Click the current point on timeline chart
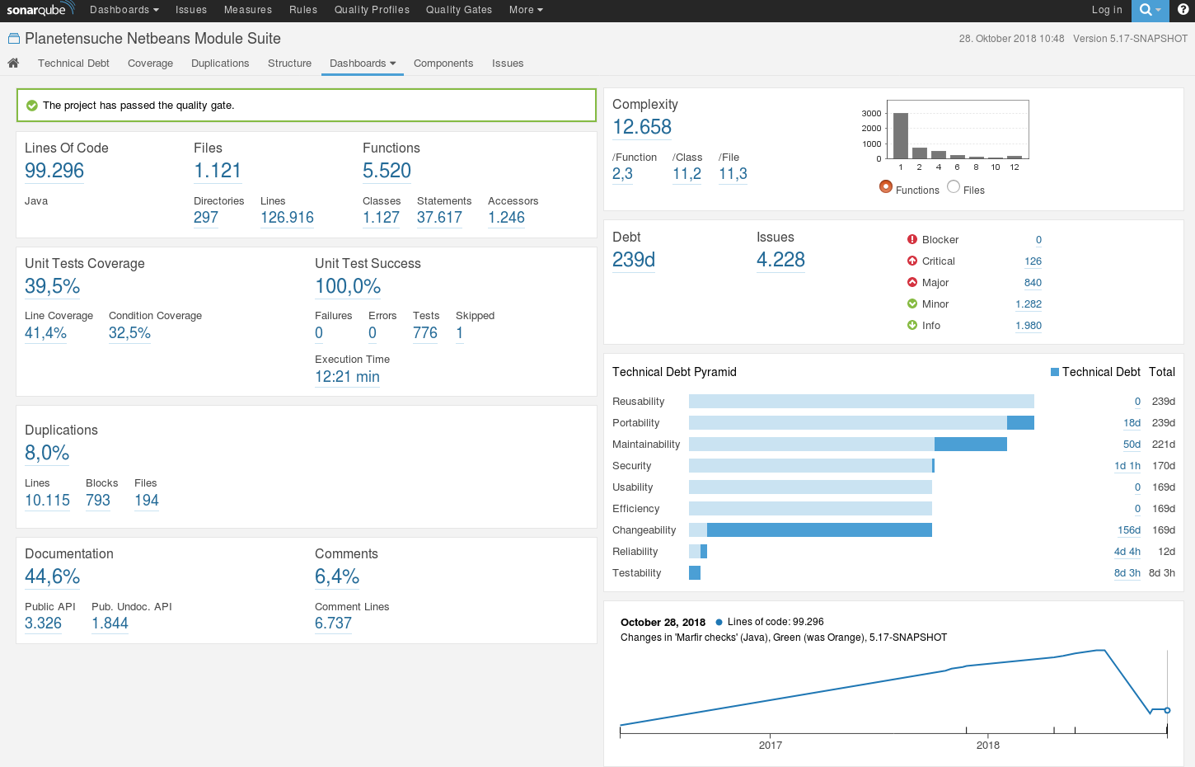Image resolution: width=1195 pixels, height=767 pixels. point(1167,710)
